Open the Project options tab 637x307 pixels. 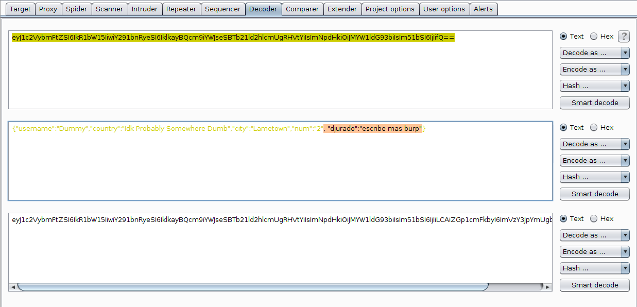tap(390, 9)
